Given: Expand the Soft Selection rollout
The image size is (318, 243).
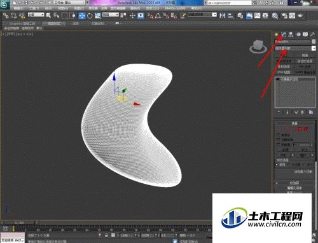Looking at the screenshot, I should click(294, 183).
